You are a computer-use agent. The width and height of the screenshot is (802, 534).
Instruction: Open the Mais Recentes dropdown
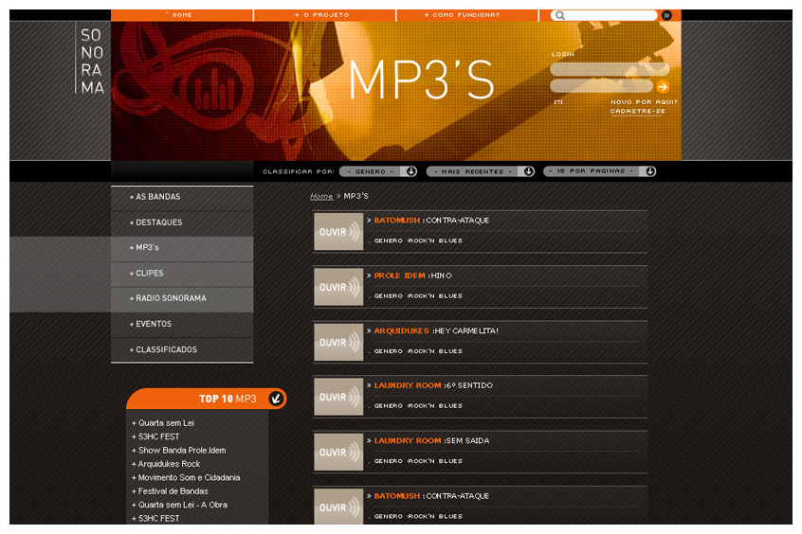tap(481, 171)
